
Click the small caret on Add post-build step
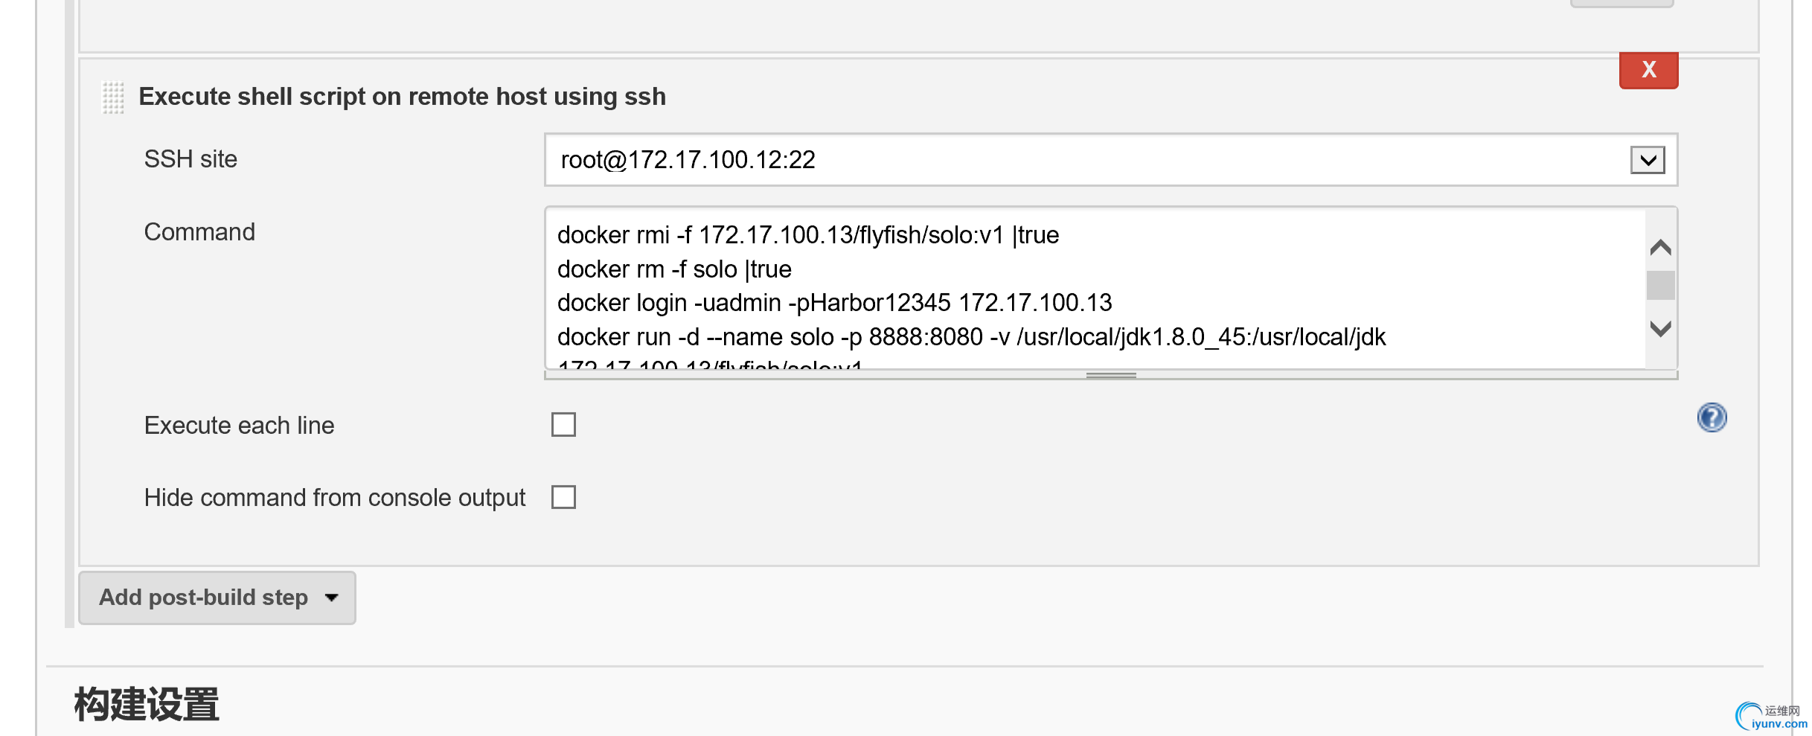pos(332,598)
